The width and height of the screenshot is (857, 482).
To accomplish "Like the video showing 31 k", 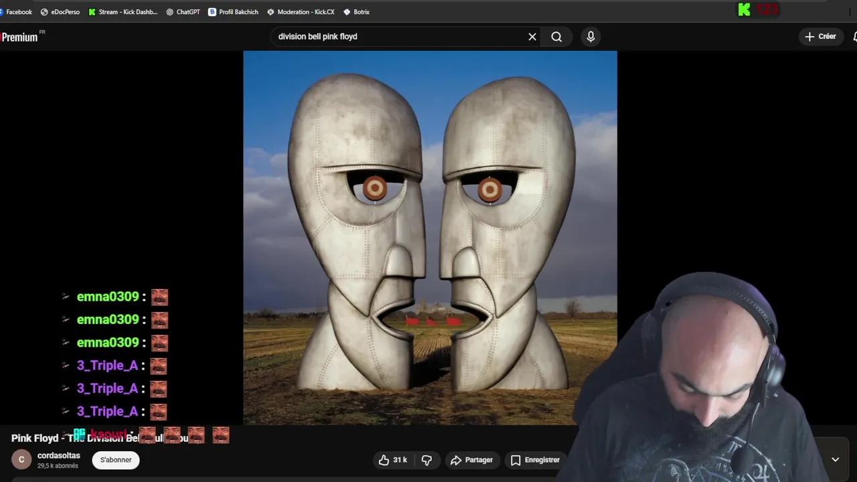I will pyautogui.click(x=392, y=460).
